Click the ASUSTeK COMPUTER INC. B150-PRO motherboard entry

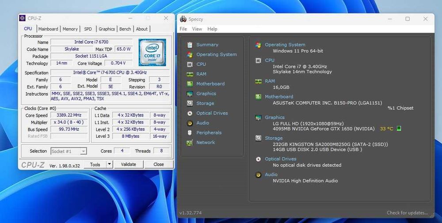pos(327,103)
